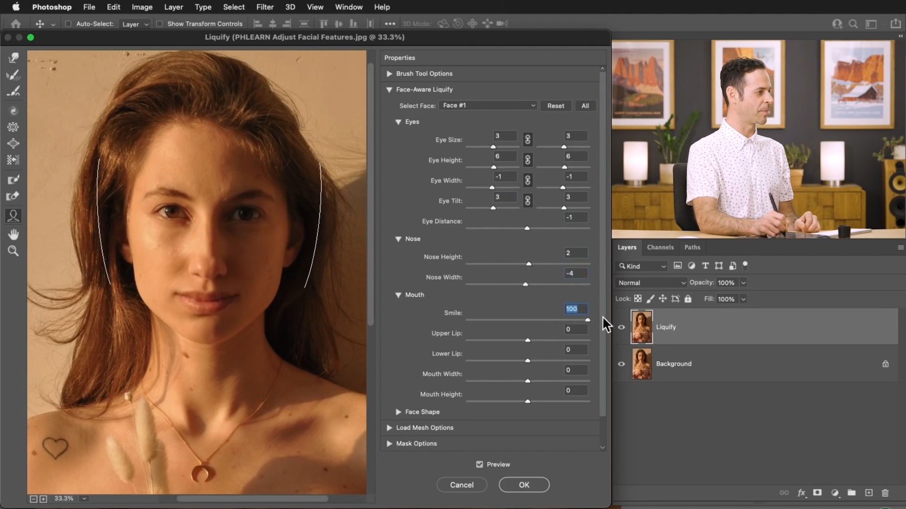Click the Reset button for face
Screen dimensions: 906x509
[x=555, y=106]
